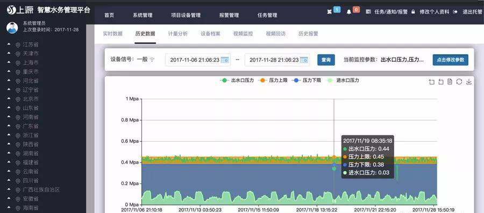Expand the 陕西省 tree arrow
Viewport: 484px width, 213px height.
(x=9, y=144)
